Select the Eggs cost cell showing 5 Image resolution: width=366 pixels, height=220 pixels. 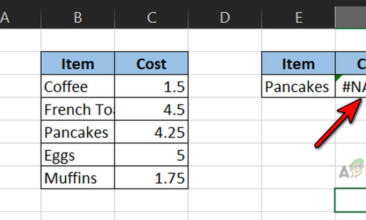pos(152,155)
